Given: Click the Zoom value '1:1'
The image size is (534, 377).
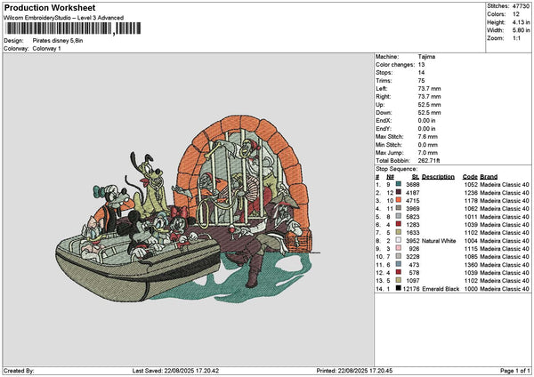Looking at the screenshot, I should point(516,38).
